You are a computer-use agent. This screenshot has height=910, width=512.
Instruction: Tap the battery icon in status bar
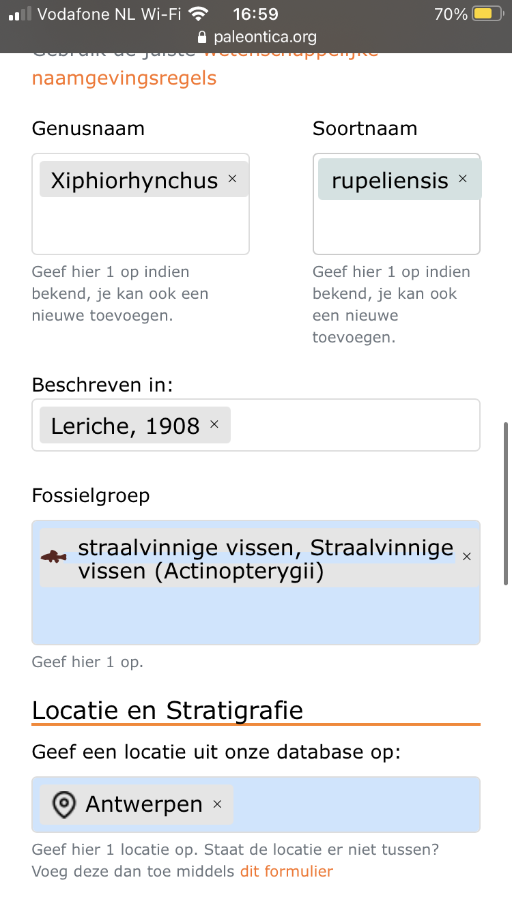(487, 14)
